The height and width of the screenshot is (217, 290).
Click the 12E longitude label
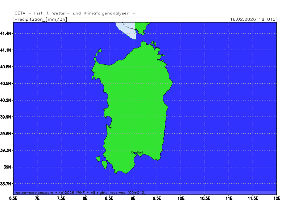coord(277,198)
